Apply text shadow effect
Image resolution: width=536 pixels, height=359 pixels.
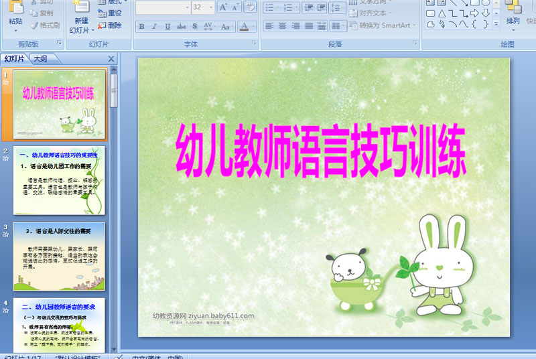tap(194, 26)
